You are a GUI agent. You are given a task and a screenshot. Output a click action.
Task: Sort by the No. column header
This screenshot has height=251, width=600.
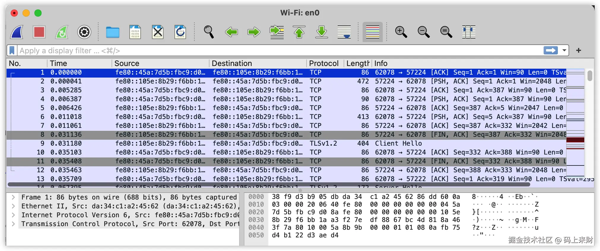pyautogui.click(x=27, y=63)
